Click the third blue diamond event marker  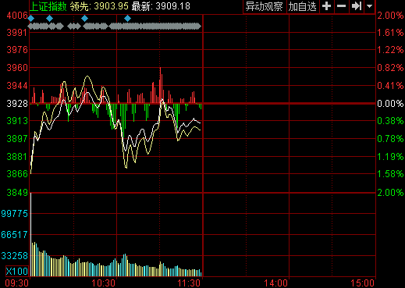(x=84, y=18)
